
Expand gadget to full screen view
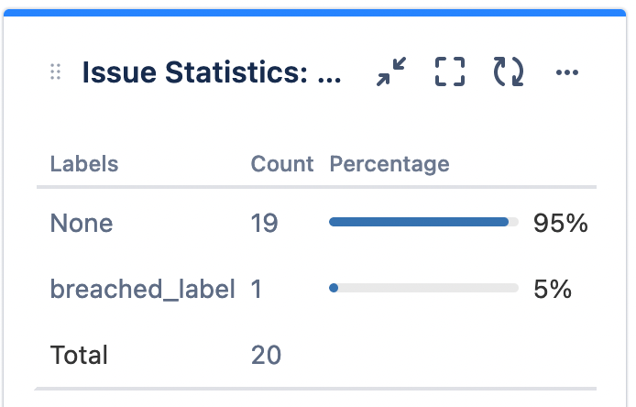(x=450, y=71)
